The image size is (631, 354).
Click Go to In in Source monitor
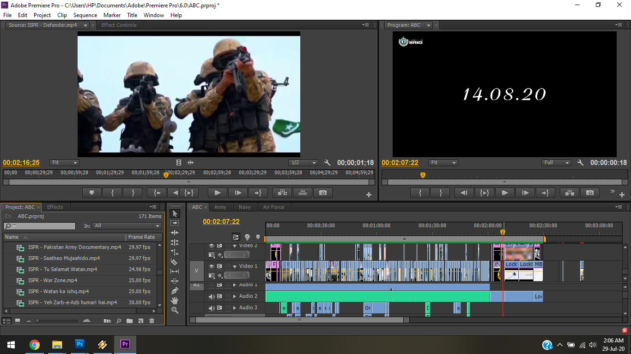point(157,193)
